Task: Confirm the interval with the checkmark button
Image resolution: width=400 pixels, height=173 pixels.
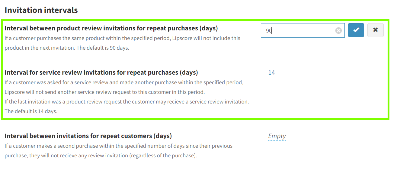Action: (x=356, y=30)
